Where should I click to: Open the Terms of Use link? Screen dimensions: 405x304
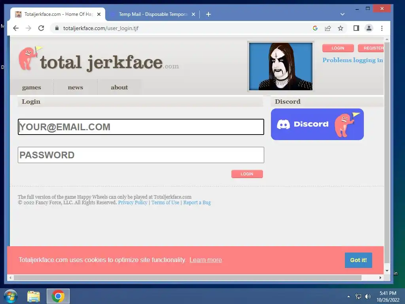165,202
